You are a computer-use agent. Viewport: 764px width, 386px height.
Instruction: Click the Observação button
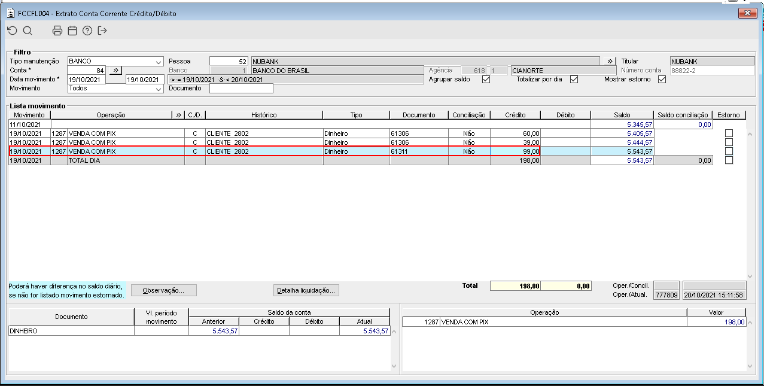pos(164,290)
